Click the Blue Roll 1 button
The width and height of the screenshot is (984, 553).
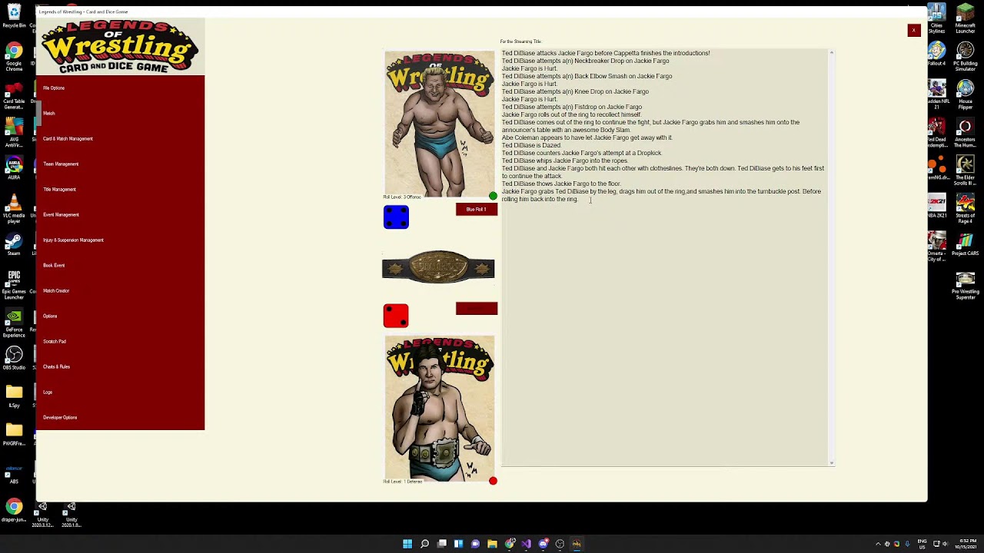[x=477, y=209]
